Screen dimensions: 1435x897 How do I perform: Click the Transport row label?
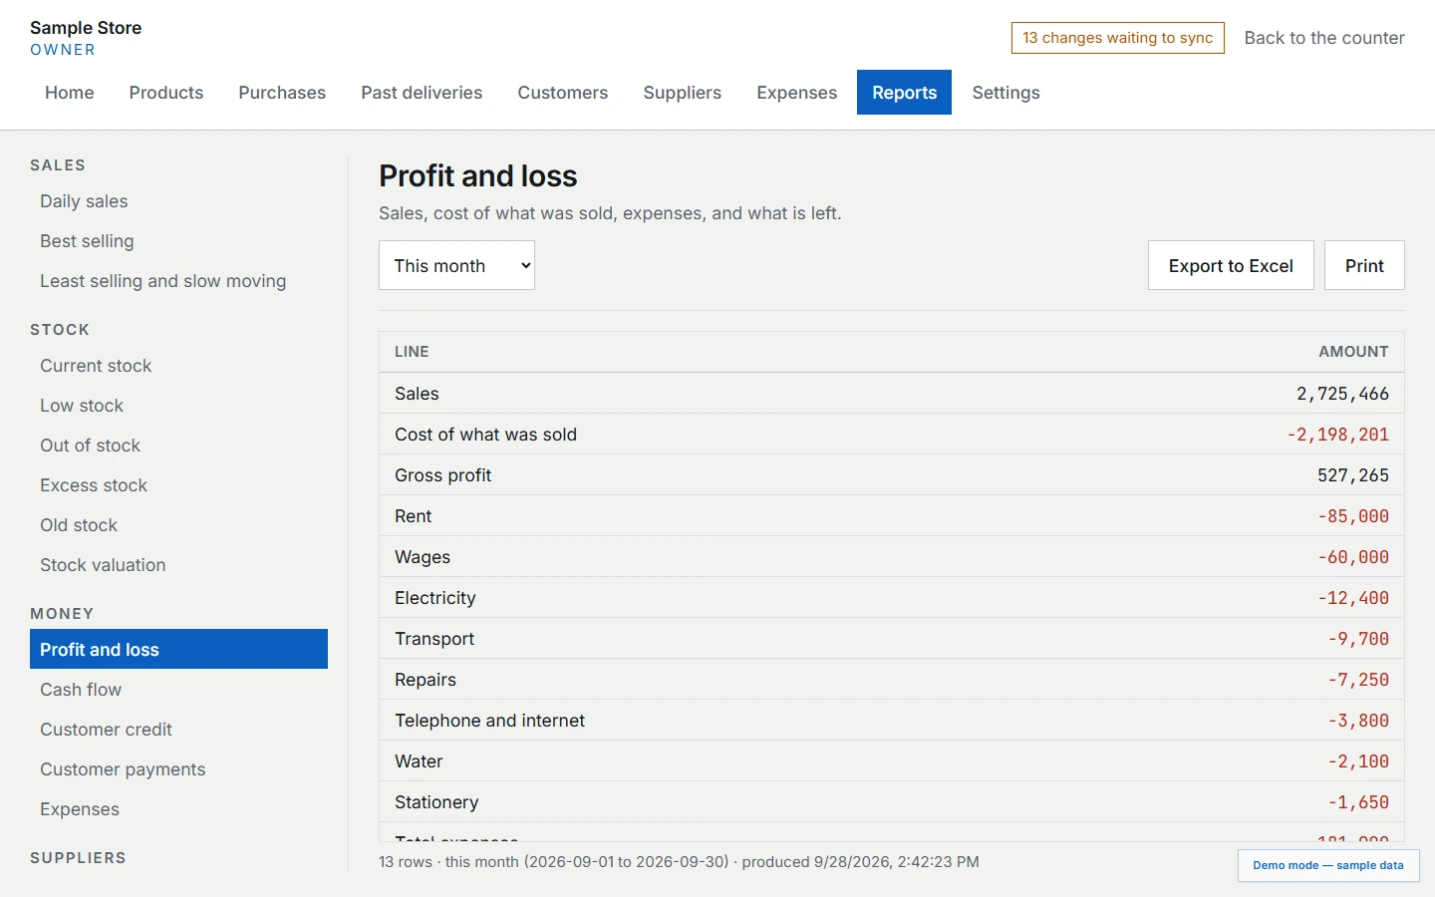coord(434,639)
